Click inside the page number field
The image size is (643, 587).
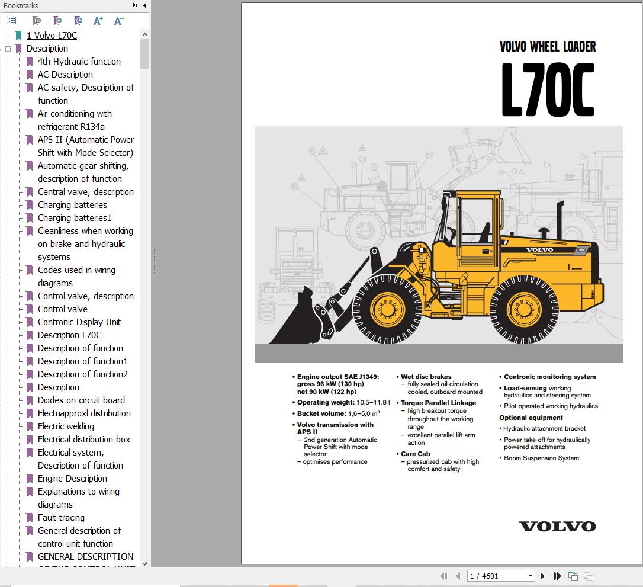point(491,575)
